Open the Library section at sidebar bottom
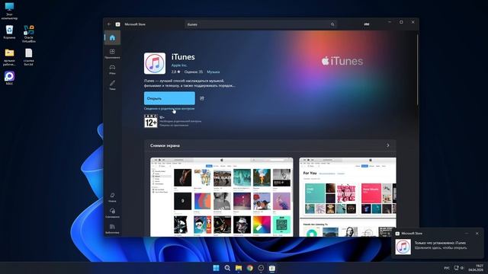The height and width of the screenshot is (274, 488). click(112, 228)
